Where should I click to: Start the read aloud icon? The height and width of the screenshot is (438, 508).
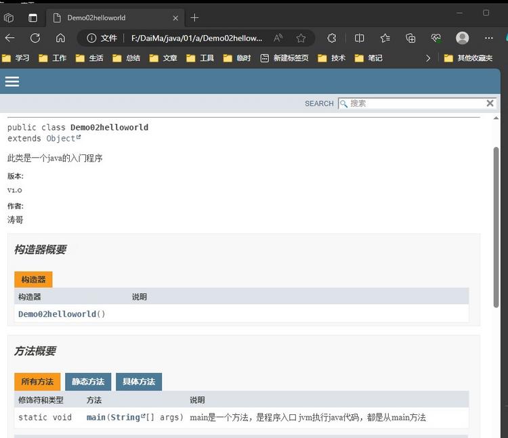(x=278, y=38)
